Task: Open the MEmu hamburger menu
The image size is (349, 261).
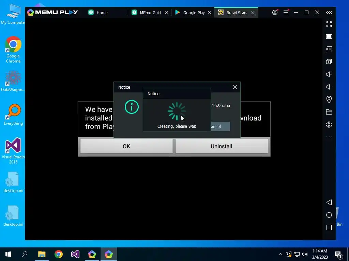Action: pos(286,13)
